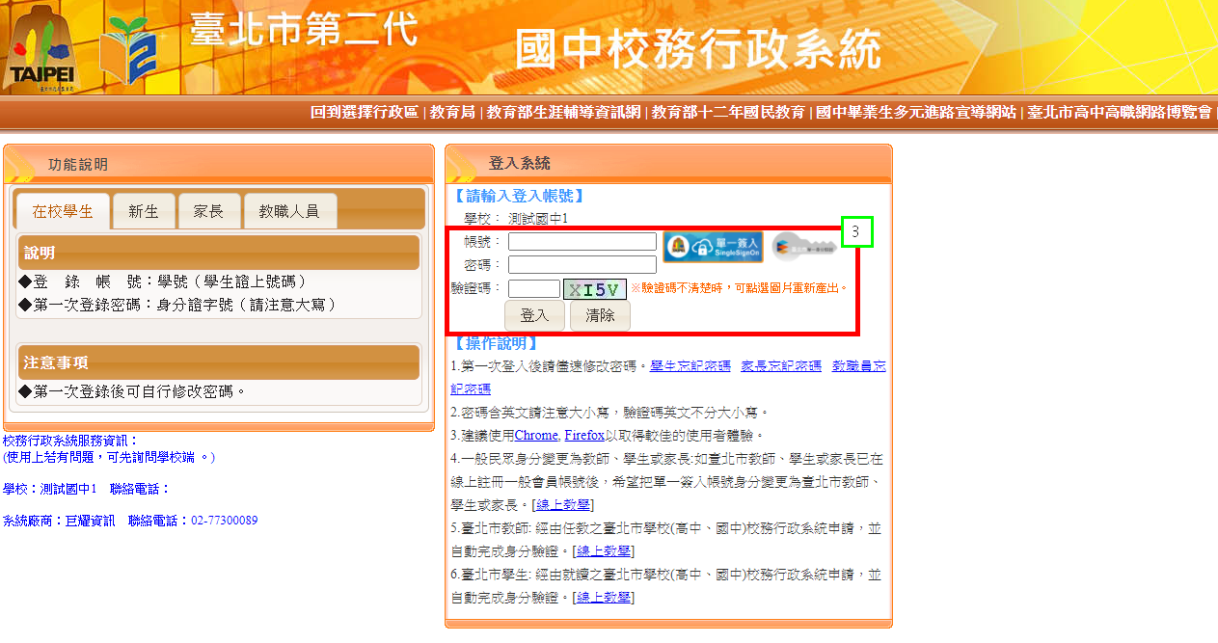This screenshot has height=643, width=1218.
Task: Click the 驗證碼 captcha input field
Action: pos(533,288)
